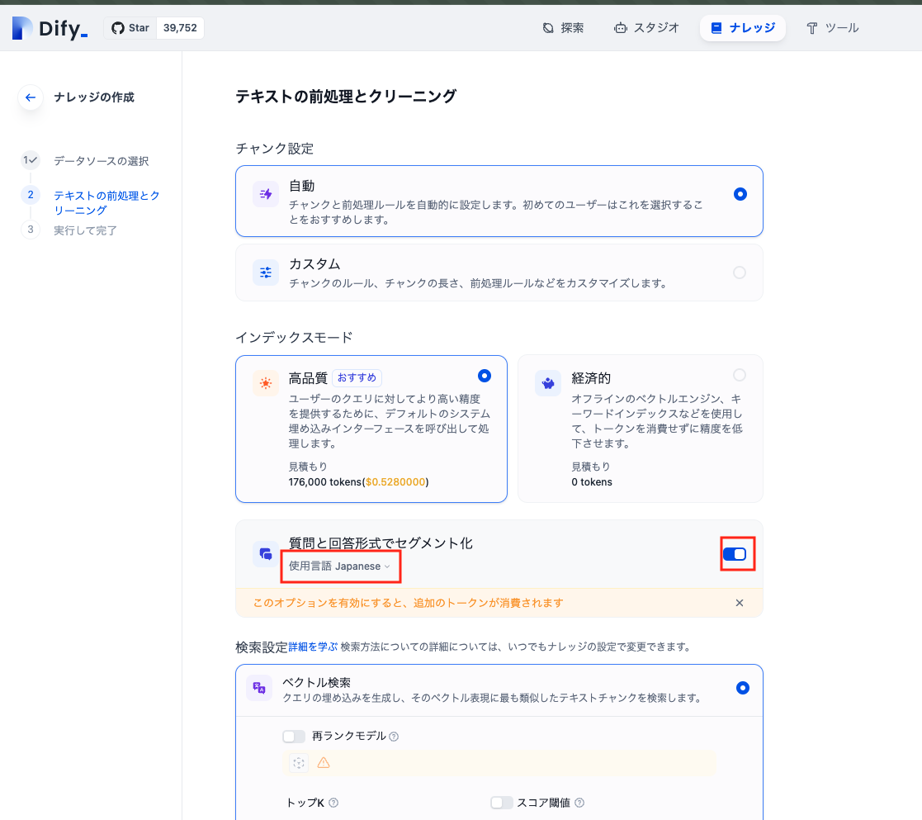
Task: Click the sliders icon on the カスタム option
Action: (x=264, y=272)
